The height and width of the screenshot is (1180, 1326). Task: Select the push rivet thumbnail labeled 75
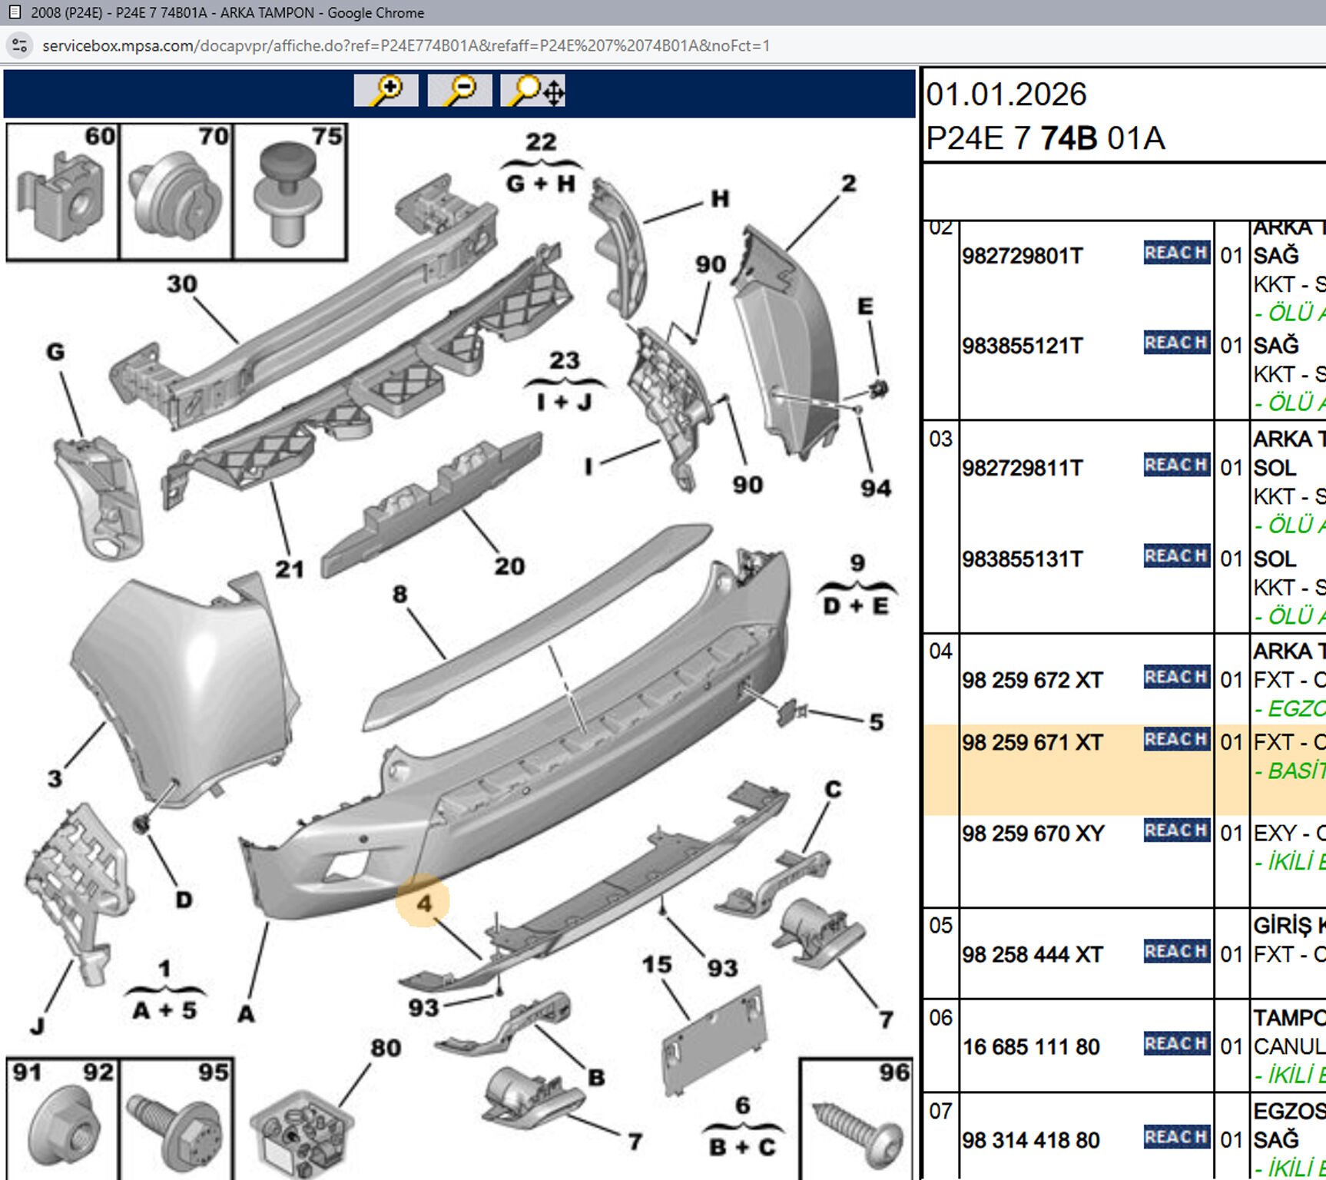[x=290, y=192]
